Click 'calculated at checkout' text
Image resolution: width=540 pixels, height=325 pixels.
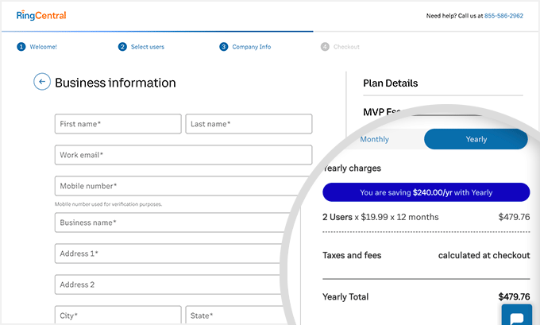484,255
